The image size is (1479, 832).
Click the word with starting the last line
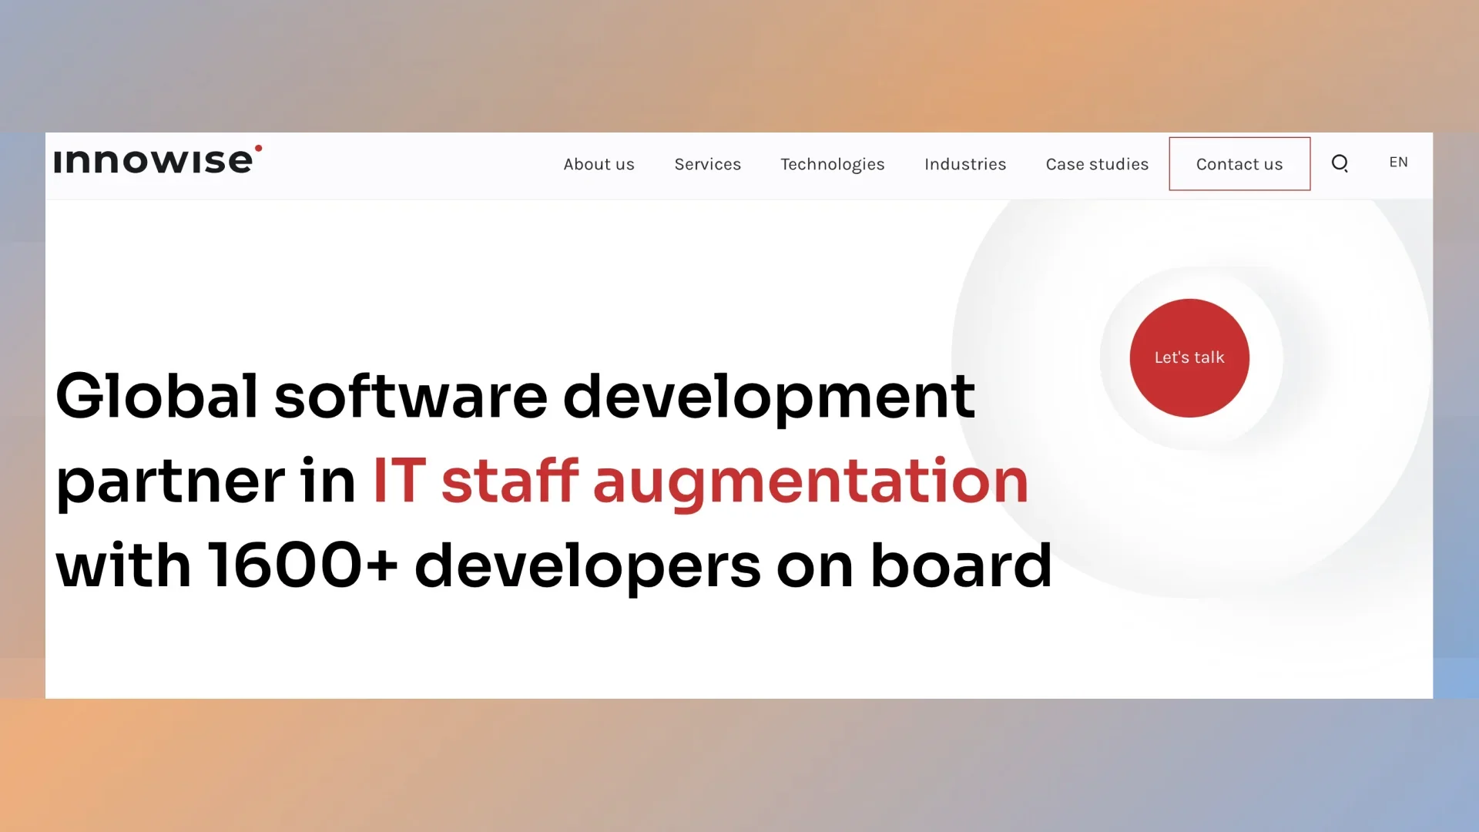point(123,566)
